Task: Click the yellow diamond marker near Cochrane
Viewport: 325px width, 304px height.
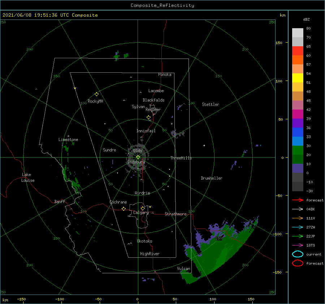Action: click(123, 209)
